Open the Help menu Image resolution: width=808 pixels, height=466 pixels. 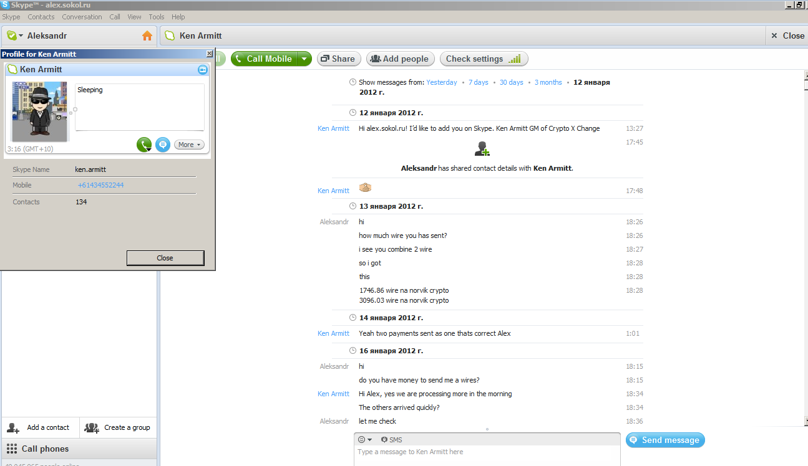click(178, 17)
